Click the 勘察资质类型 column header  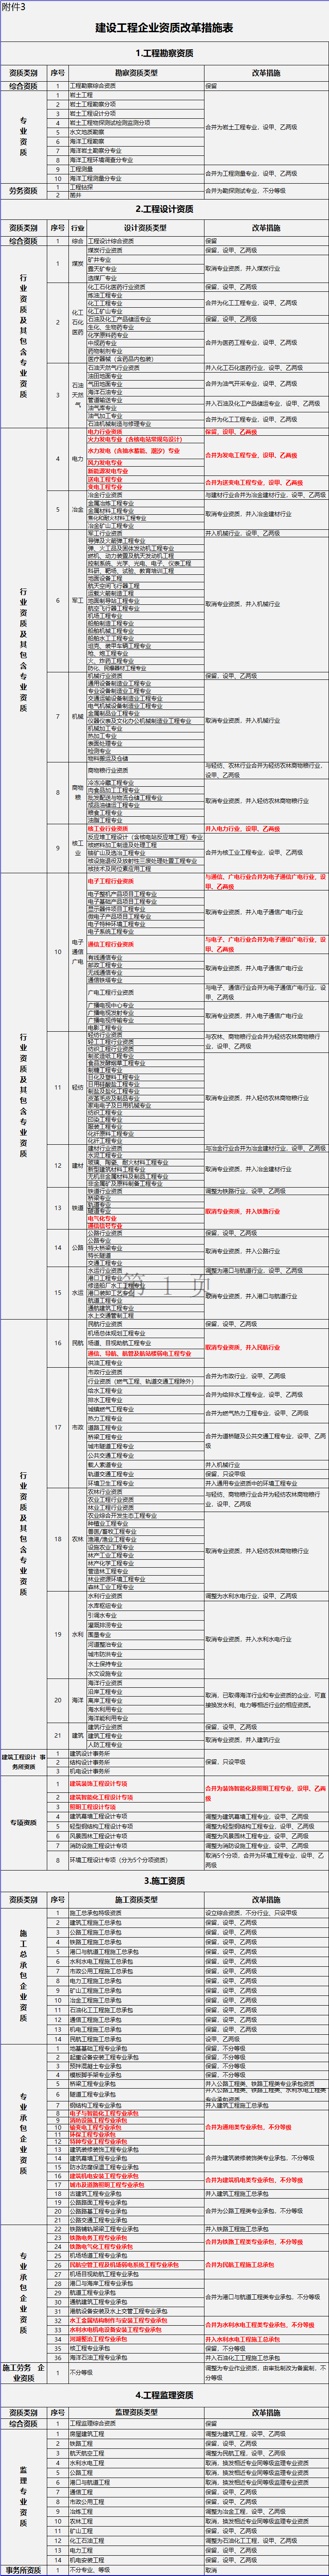point(136,73)
